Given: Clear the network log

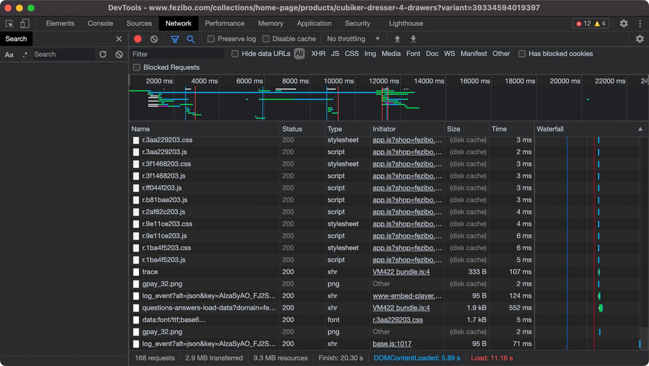Looking at the screenshot, I should click(154, 39).
